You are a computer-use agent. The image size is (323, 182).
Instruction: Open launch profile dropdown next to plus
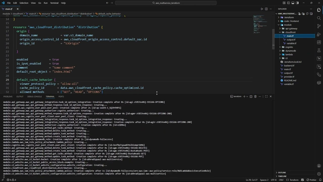tap(247, 96)
